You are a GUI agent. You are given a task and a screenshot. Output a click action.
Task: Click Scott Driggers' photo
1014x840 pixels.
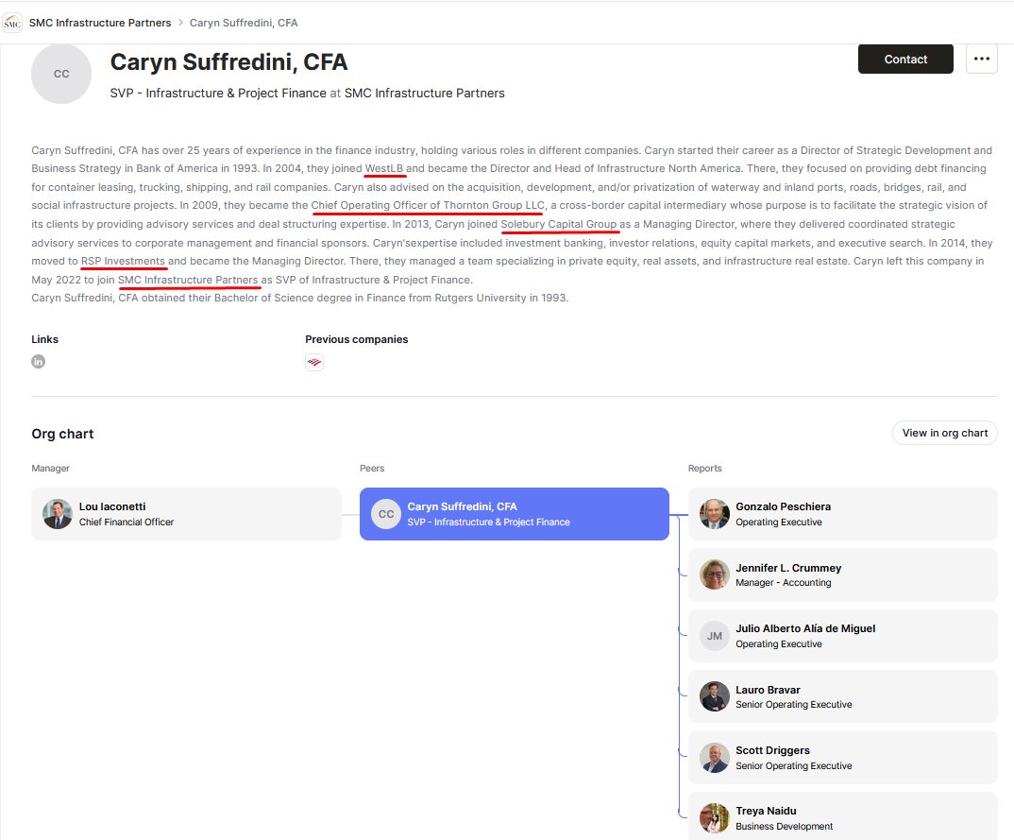coord(715,757)
